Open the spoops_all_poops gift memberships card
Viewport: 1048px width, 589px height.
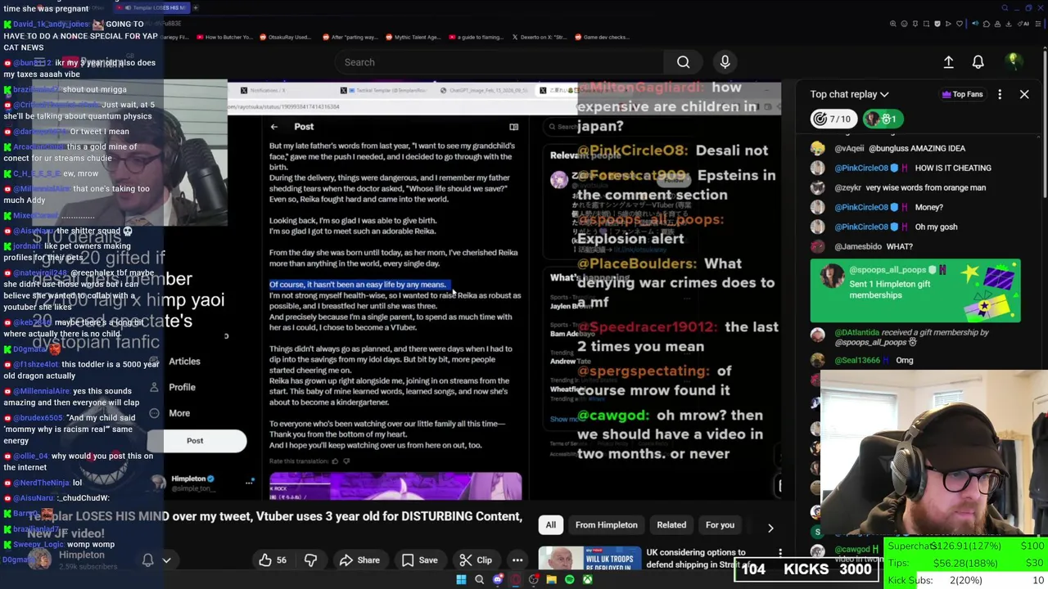[915, 291]
